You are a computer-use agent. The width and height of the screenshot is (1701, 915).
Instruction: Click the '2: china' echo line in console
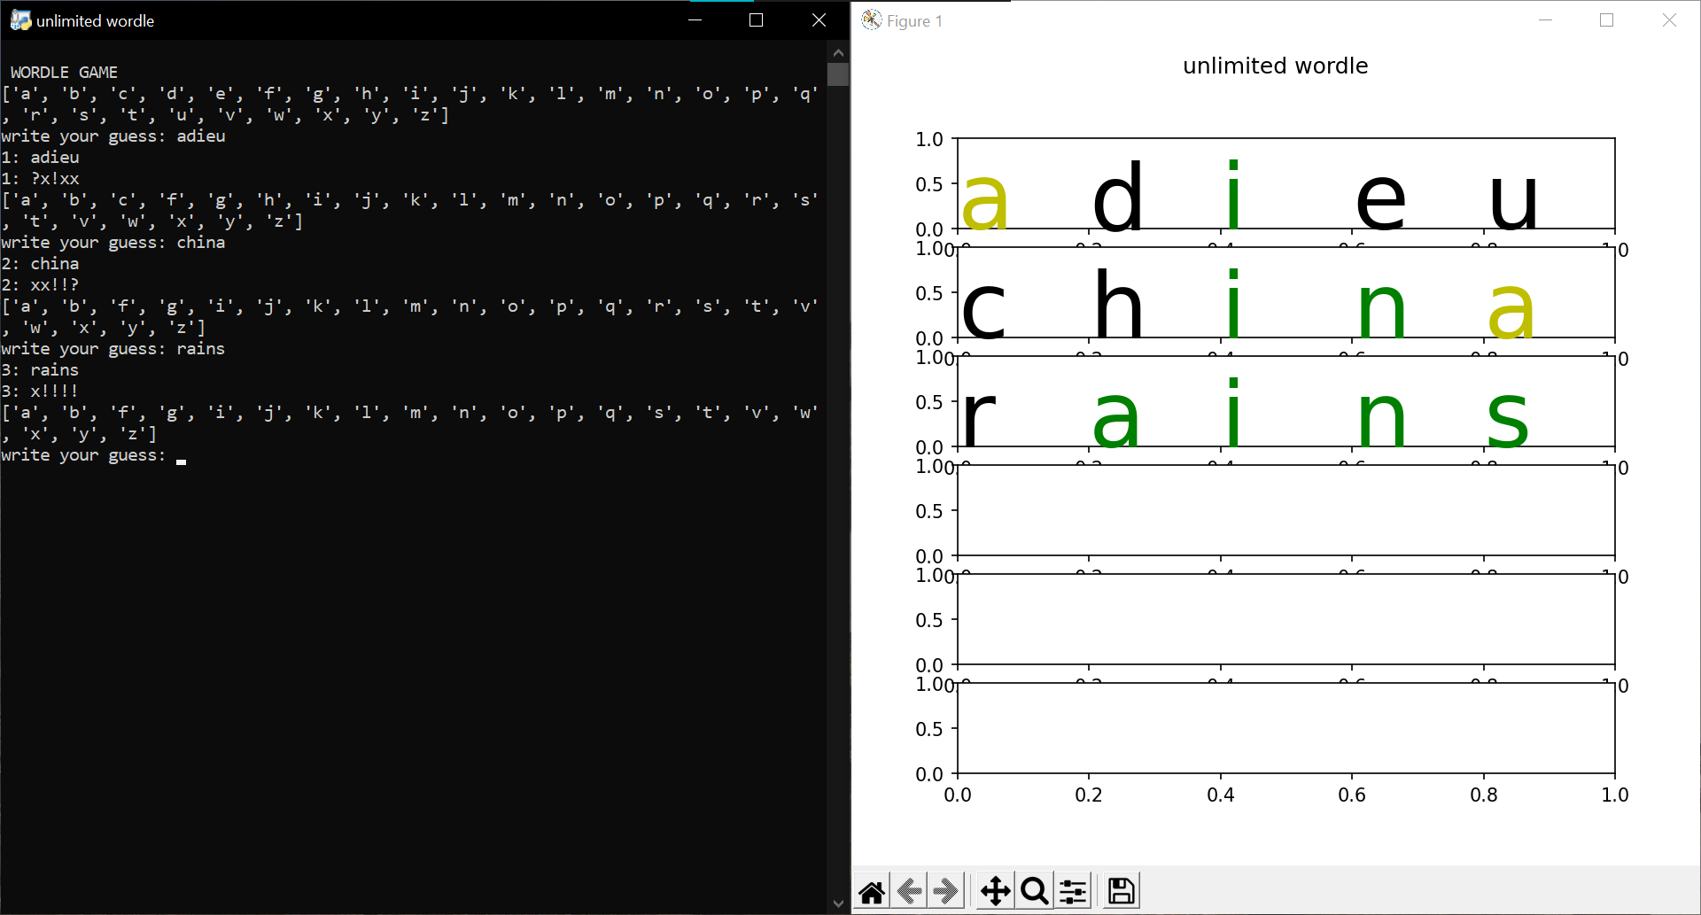coord(40,264)
